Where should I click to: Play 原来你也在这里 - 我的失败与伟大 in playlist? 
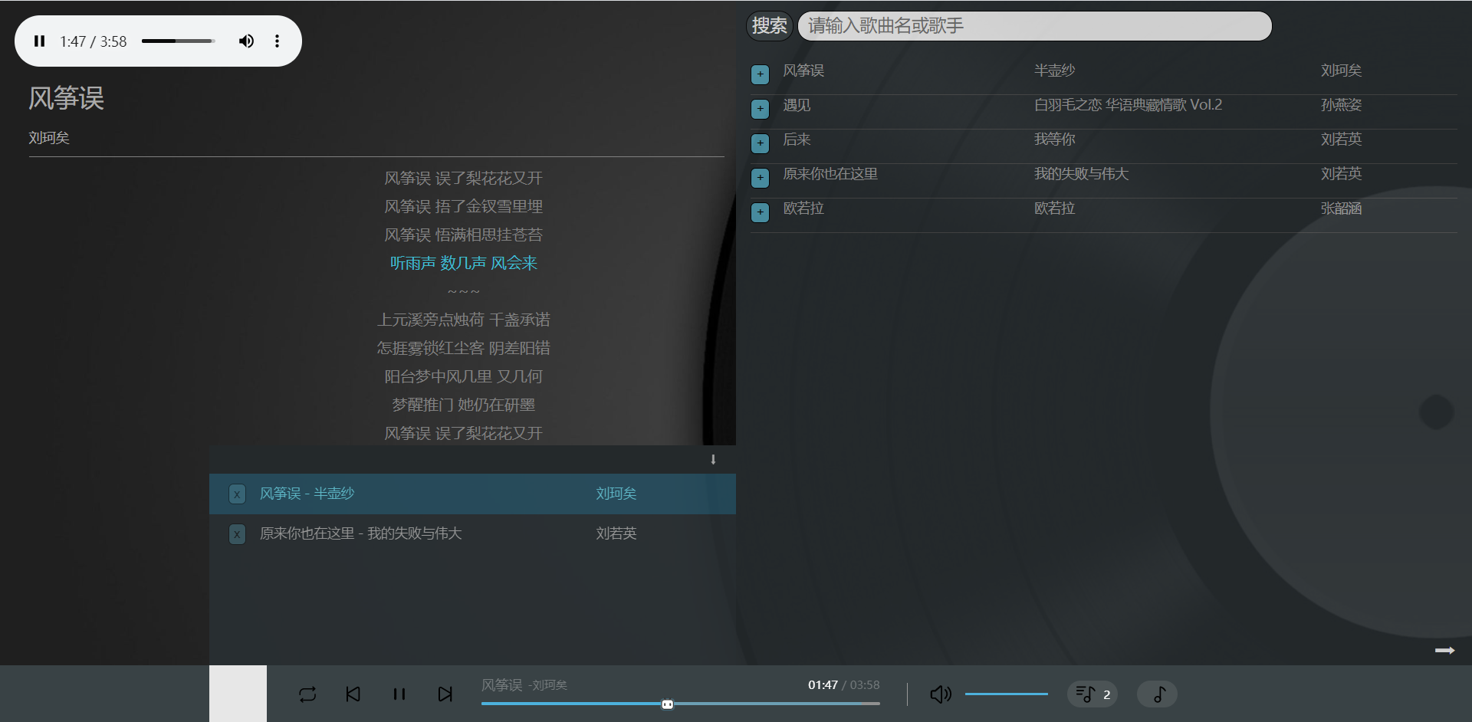360,533
